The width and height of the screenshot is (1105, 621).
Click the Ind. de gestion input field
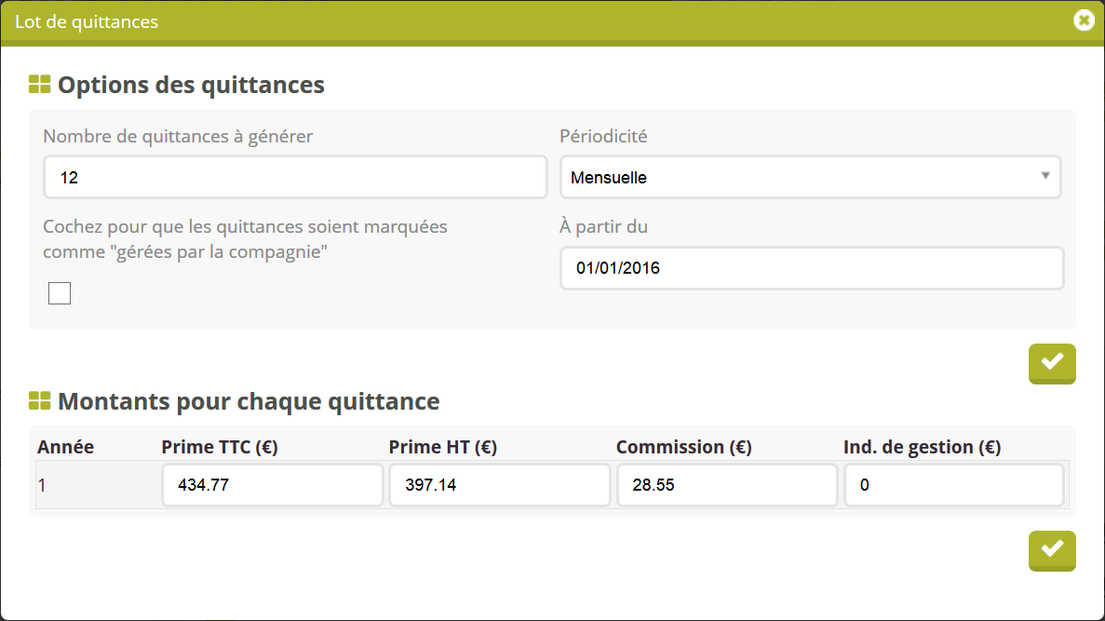pyautogui.click(x=953, y=485)
